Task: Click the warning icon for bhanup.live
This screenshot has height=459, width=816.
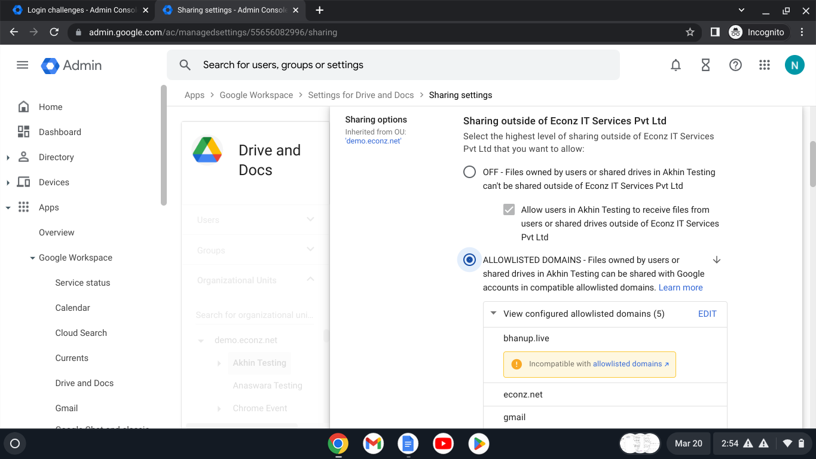Action: pos(517,364)
